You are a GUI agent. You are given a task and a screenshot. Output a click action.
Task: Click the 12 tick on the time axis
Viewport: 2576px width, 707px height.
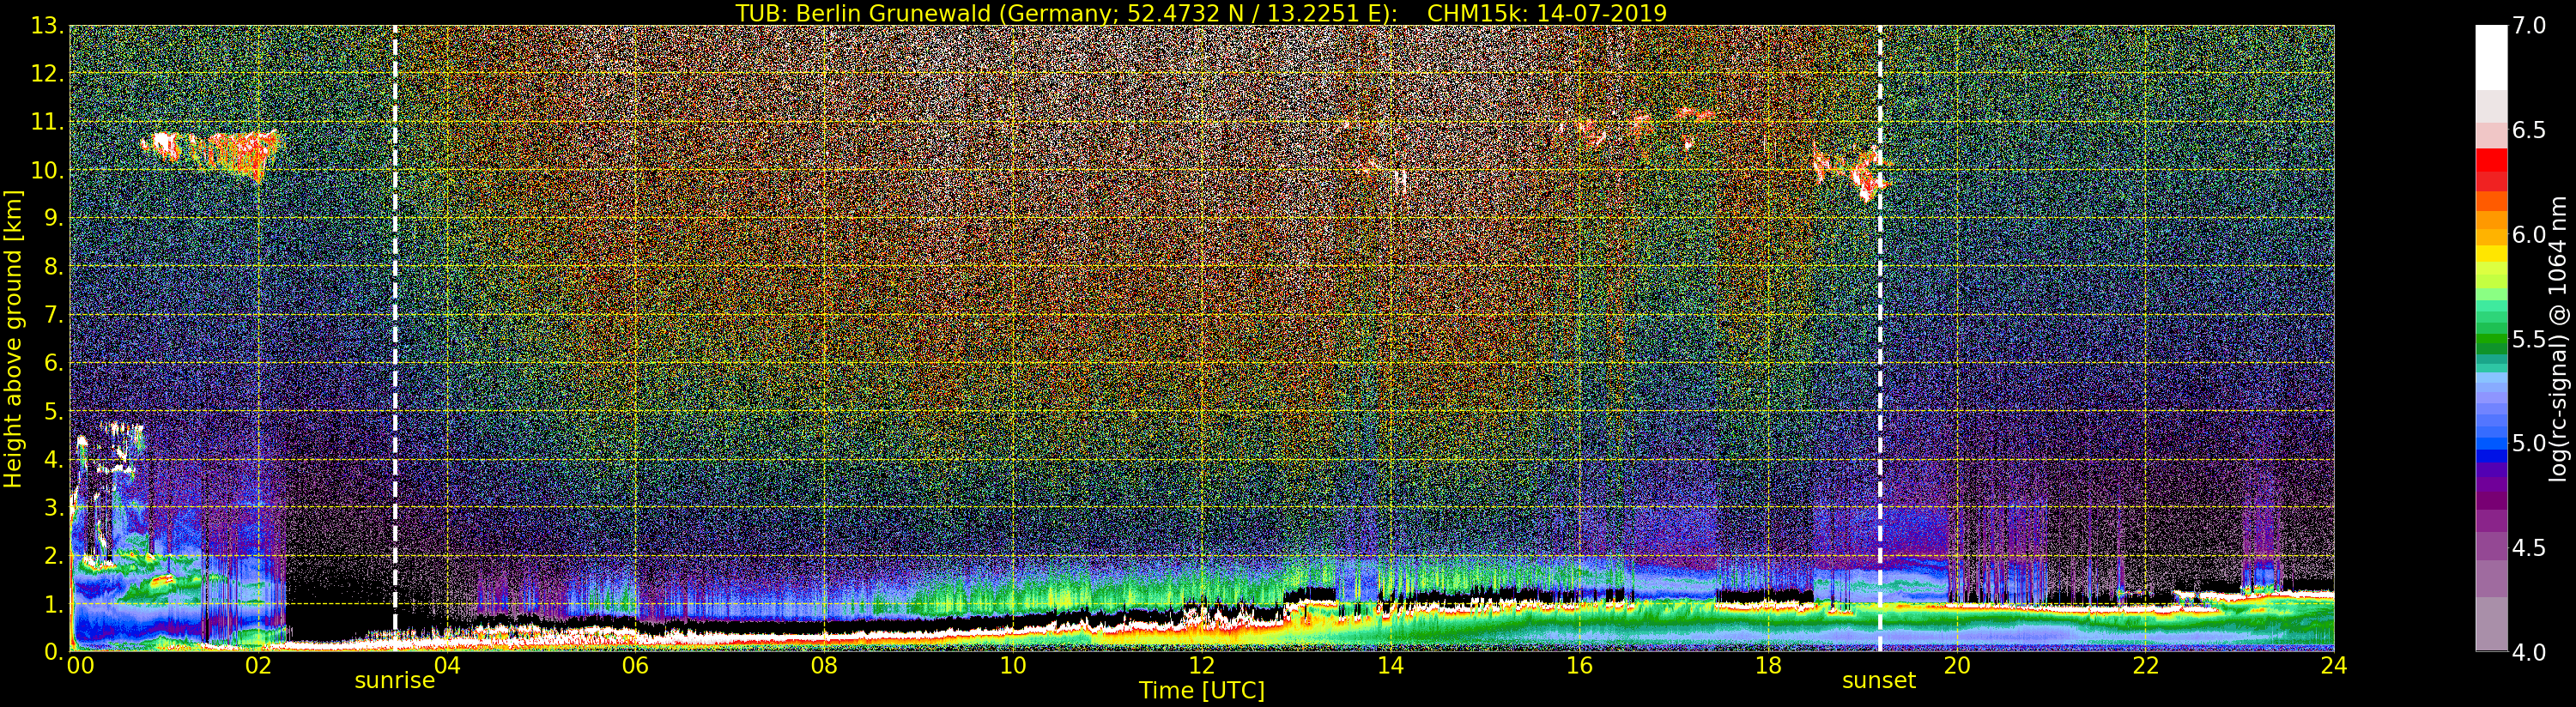tap(1201, 666)
